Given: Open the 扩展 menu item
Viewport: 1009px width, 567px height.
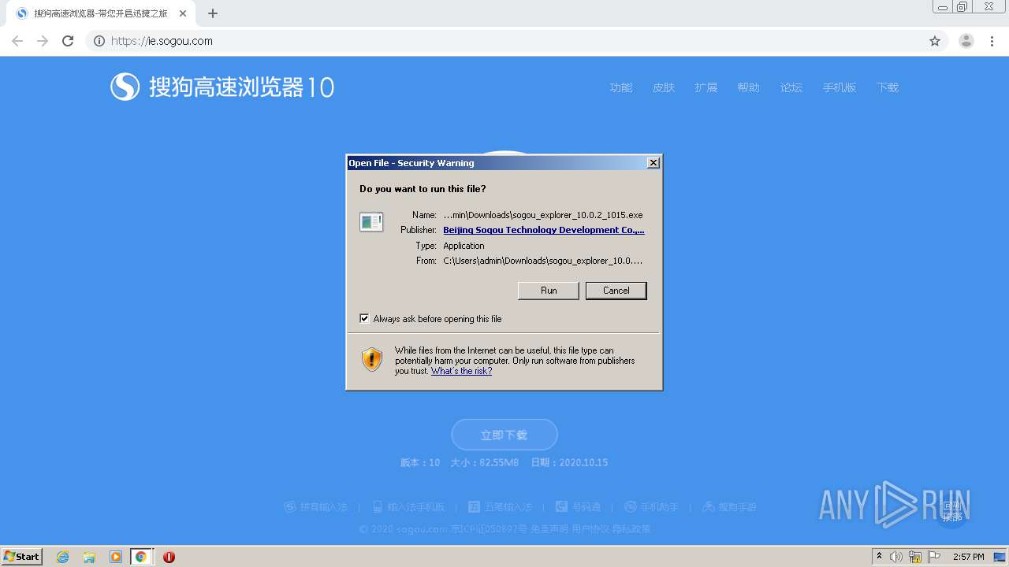Looking at the screenshot, I should (x=706, y=87).
